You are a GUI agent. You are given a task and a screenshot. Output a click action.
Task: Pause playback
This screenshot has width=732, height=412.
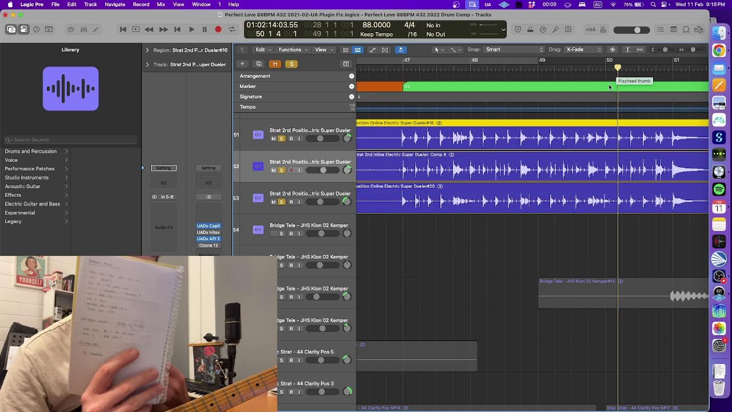tap(205, 29)
